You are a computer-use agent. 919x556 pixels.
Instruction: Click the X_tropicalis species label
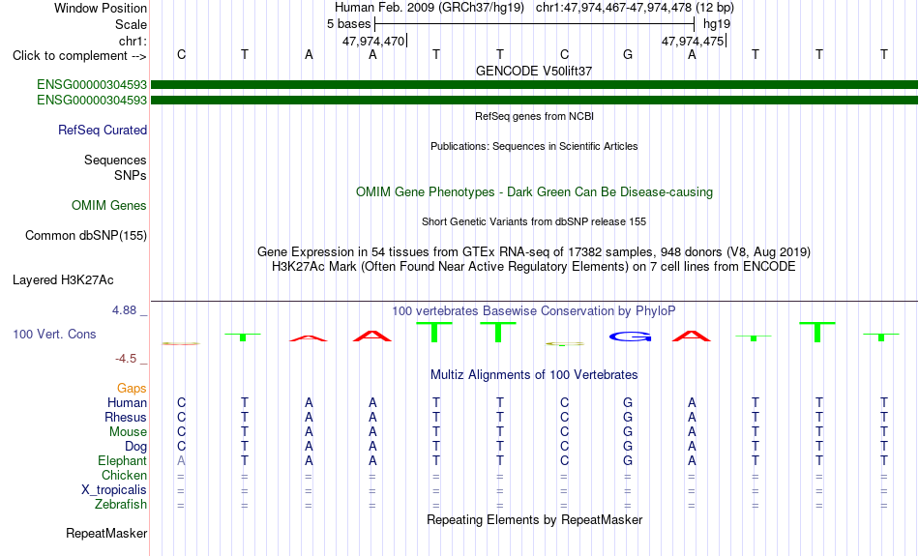click(114, 490)
